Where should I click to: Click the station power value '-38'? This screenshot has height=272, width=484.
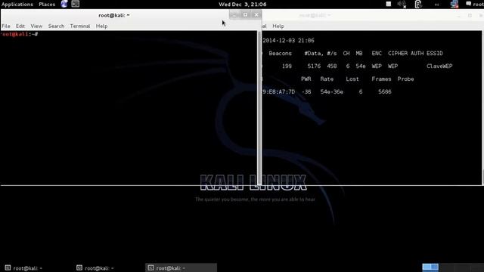(306, 92)
